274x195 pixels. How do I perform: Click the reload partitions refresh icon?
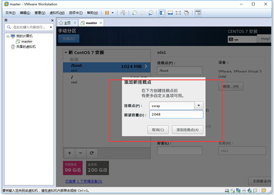(x=91, y=153)
